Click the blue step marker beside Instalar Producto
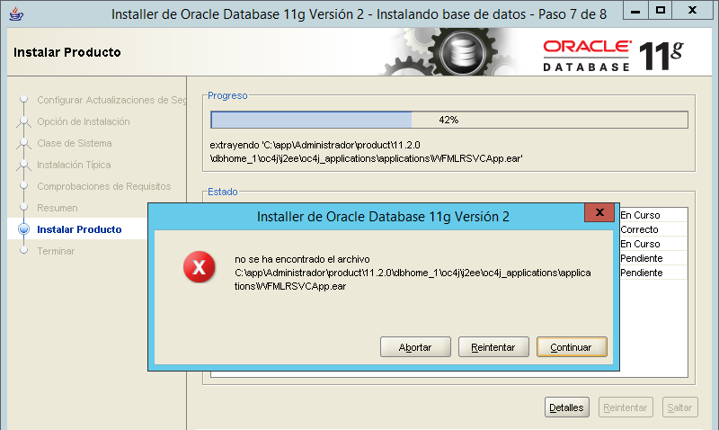The image size is (719, 430). pyautogui.click(x=24, y=229)
